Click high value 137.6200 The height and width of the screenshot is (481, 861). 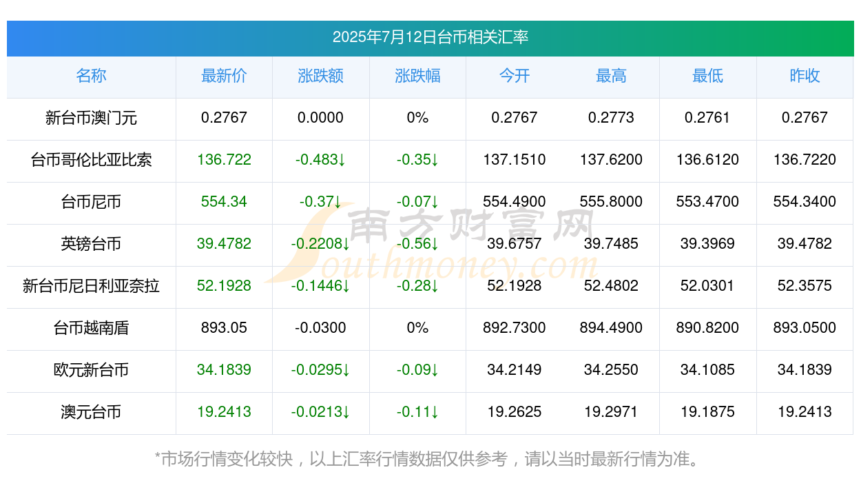click(x=611, y=160)
